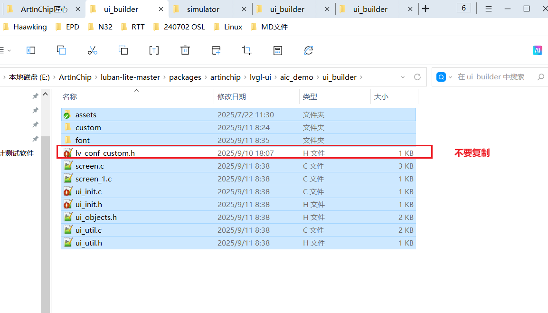Open the search engine chevron dropdown
The height and width of the screenshot is (313, 548).
[450, 77]
